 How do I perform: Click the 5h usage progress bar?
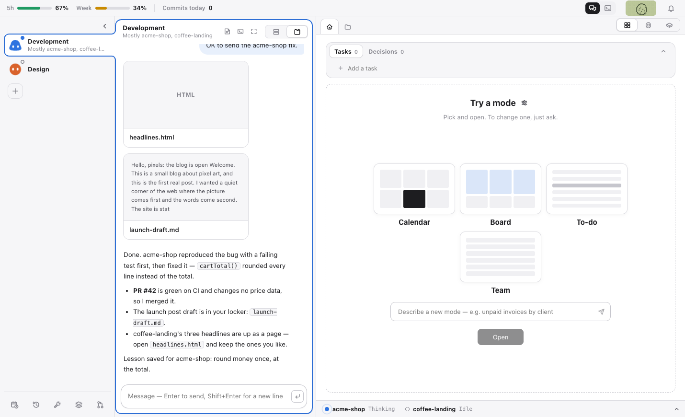pos(34,8)
